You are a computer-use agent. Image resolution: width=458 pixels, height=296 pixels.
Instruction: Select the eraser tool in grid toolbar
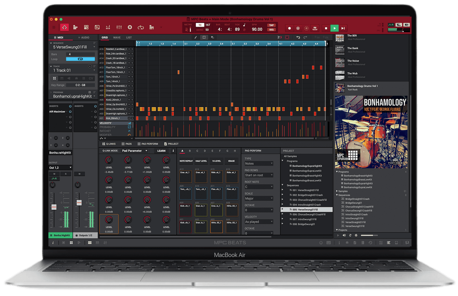(x=213, y=37)
